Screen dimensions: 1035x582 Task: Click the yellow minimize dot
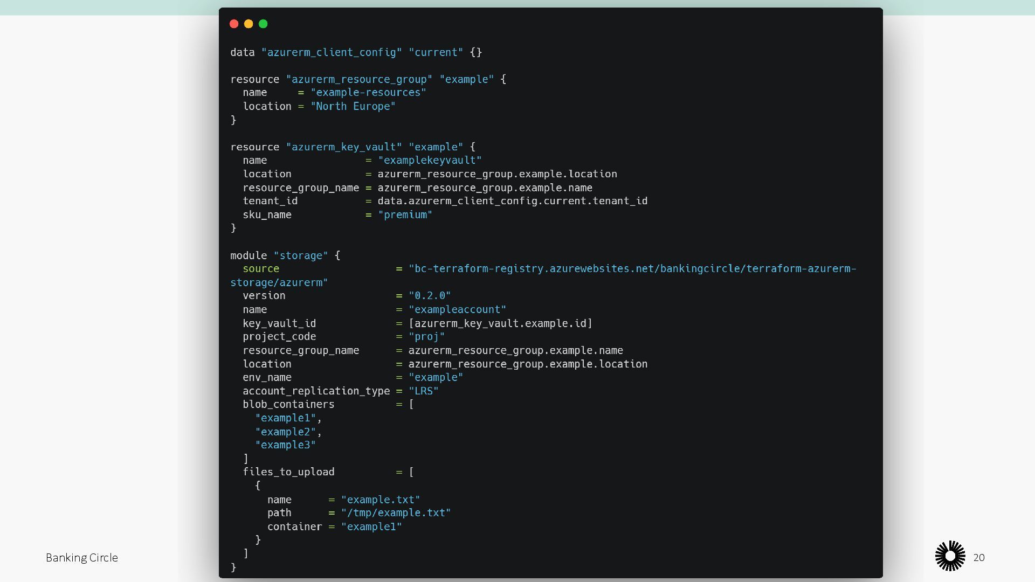(249, 24)
